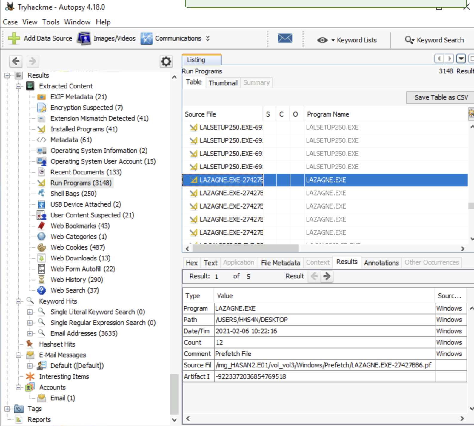Click the Installed Programs icon
The height and width of the screenshot is (426, 474).
click(41, 129)
